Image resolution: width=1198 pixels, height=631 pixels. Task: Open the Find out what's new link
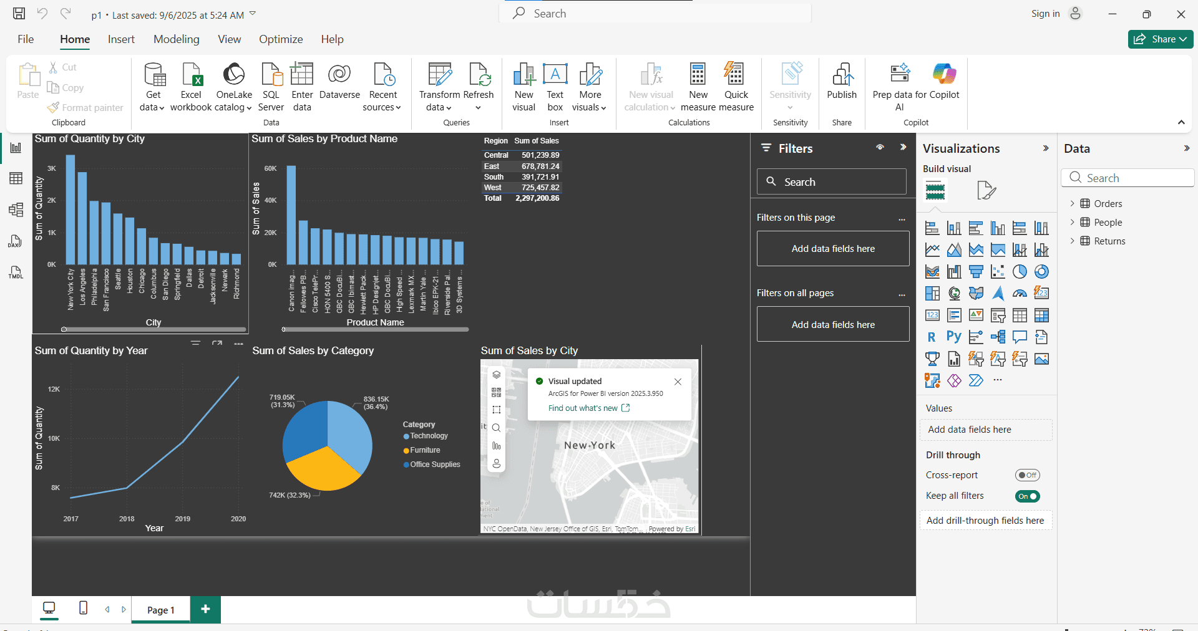coord(589,408)
